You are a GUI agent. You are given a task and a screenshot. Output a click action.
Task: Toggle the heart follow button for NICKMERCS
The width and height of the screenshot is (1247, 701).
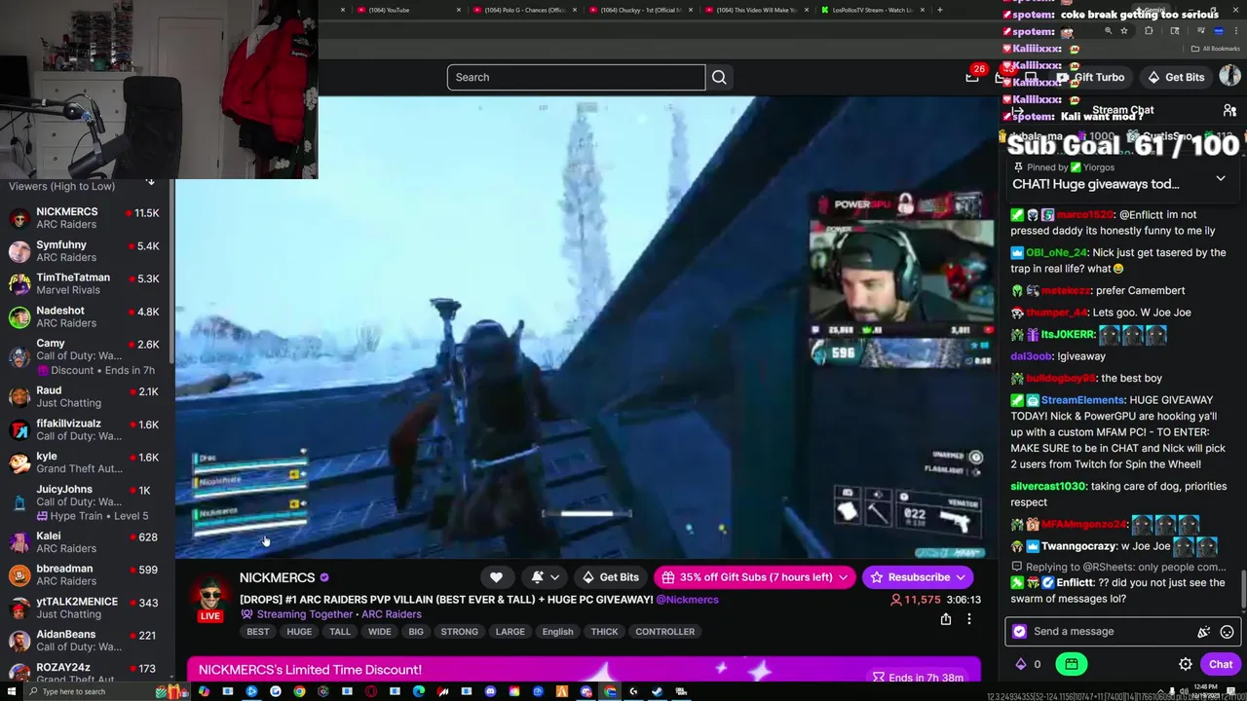tap(496, 577)
